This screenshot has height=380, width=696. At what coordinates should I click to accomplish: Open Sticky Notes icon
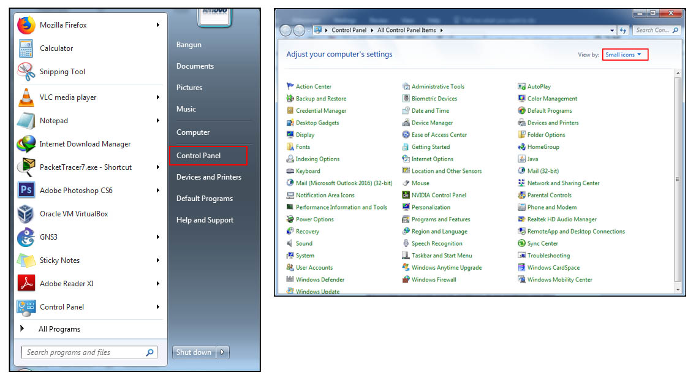click(x=26, y=260)
